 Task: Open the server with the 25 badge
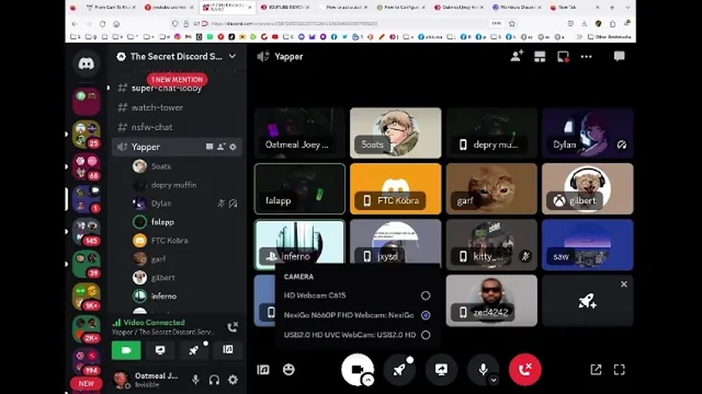click(x=86, y=135)
